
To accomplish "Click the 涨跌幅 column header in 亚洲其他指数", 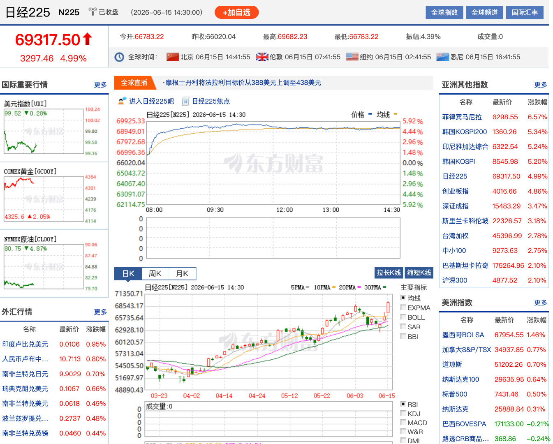I will [537, 102].
